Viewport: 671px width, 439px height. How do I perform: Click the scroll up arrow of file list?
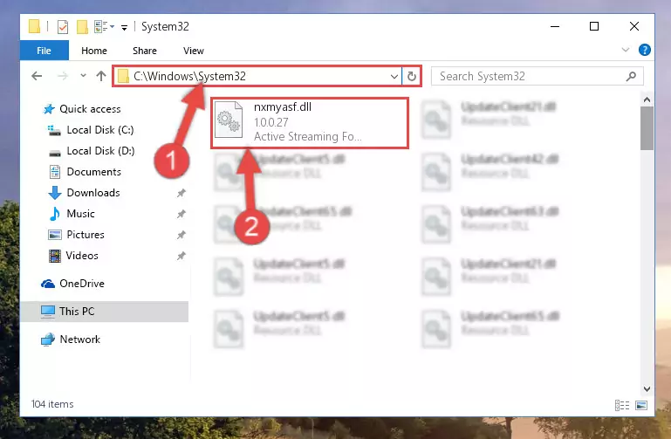pyautogui.click(x=647, y=100)
